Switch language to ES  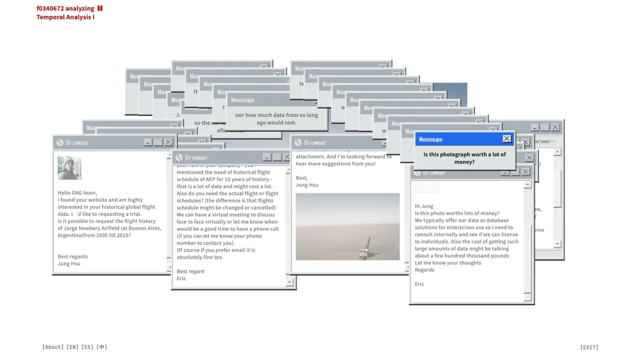coord(87,347)
